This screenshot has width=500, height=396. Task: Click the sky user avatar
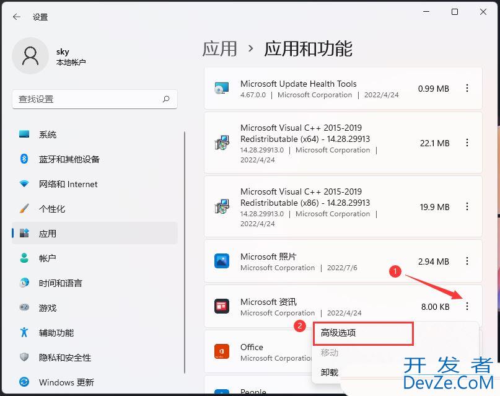30,56
